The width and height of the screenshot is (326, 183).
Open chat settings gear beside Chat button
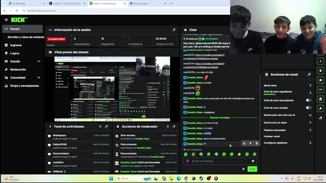pos(243,169)
